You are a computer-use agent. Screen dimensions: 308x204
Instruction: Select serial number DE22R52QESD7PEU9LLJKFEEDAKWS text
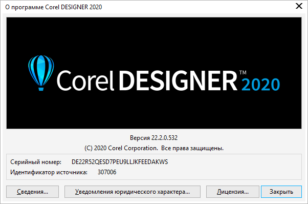pyautogui.click(x=120, y=162)
